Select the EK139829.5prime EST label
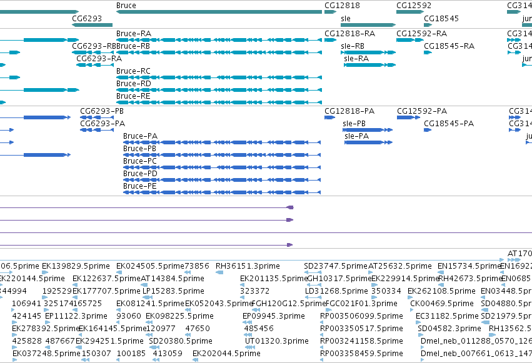This screenshot has width=532, height=363. pyautogui.click(x=76, y=266)
